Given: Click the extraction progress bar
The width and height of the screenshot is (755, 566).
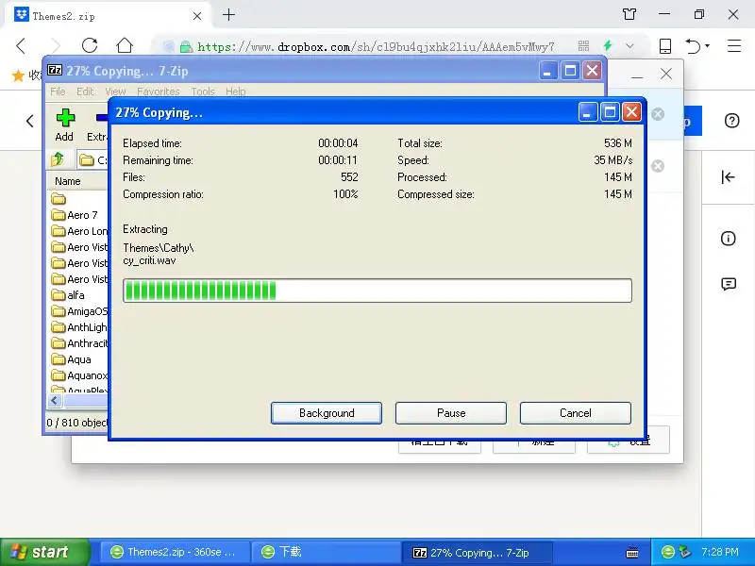Looking at the screenshot, I should coord(377,291).
